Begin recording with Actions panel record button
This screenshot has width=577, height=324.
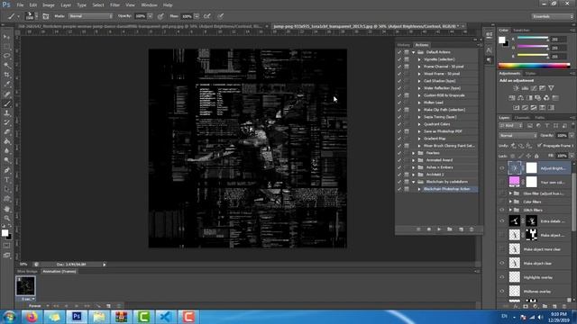pos(429,229)
